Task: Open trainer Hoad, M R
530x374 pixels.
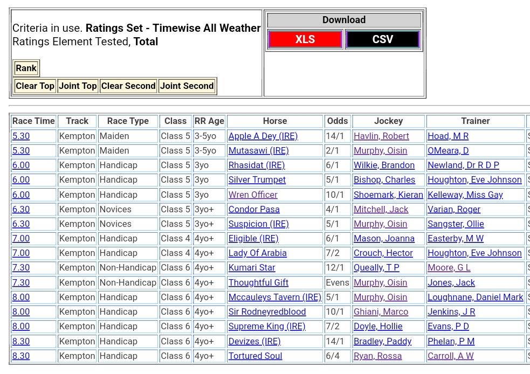Action: pos(448,136)
